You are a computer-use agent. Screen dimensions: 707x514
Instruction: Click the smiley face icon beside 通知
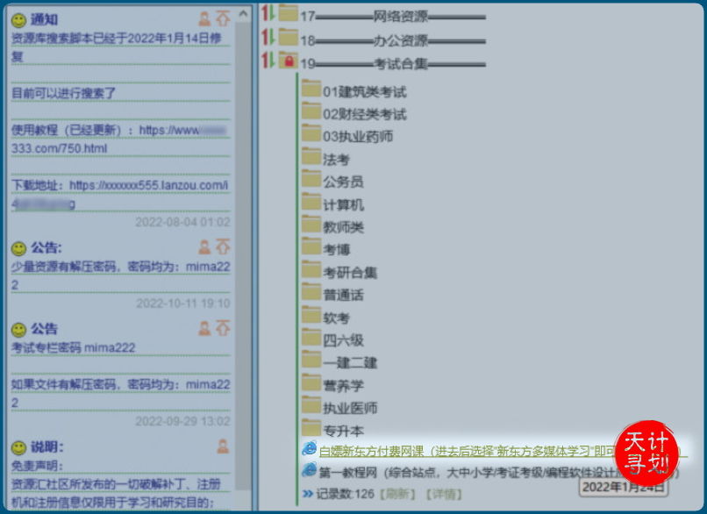[x=19, y=18]
